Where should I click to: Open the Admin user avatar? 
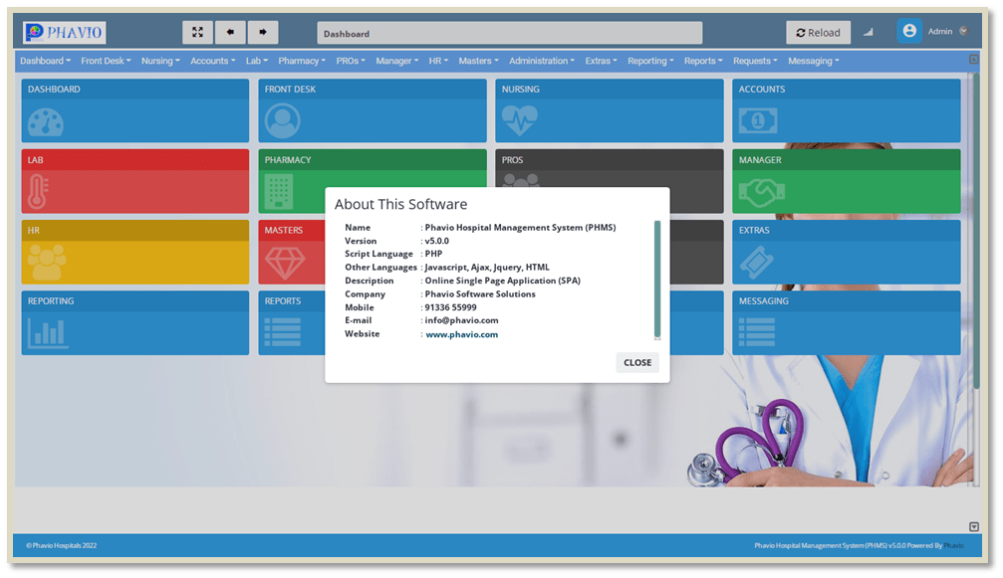[909, 31]
